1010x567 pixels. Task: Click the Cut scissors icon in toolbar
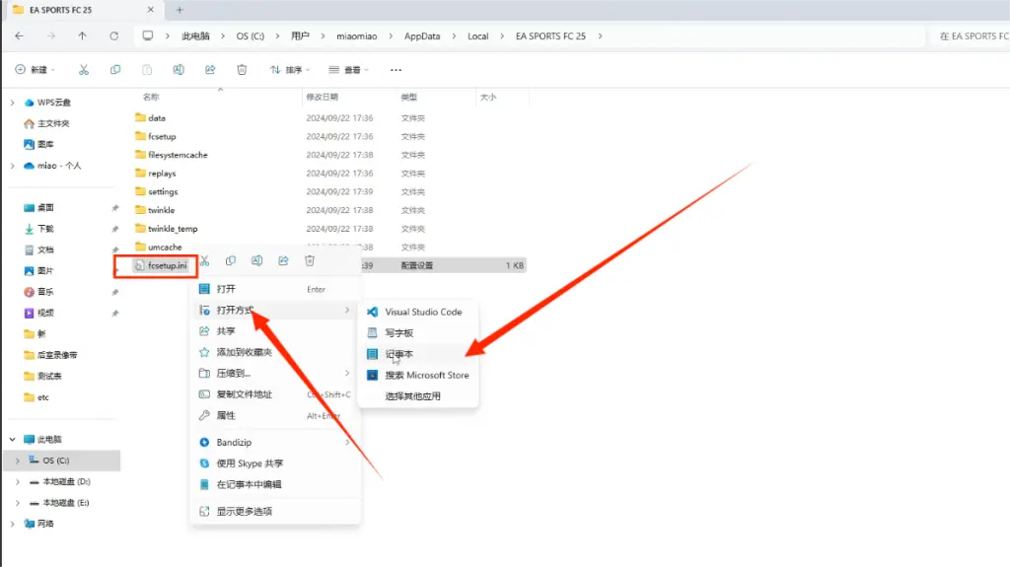pyautogui.click(x=83, y=70)
